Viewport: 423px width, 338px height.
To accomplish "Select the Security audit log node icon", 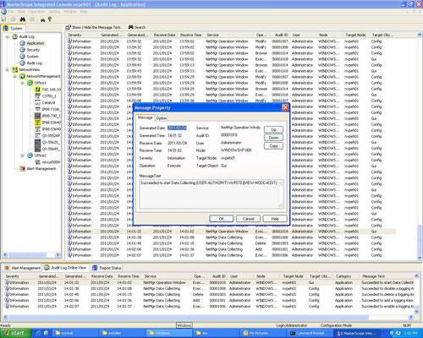I will pos(22,50).
